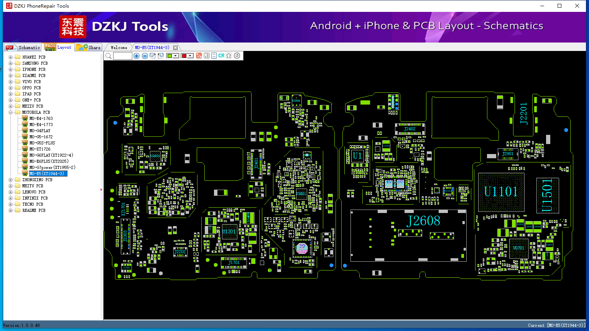The image size is (589, 331).
Task: Select the TECNO PCB tree item
Action: tap(33, 204)
